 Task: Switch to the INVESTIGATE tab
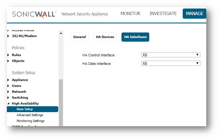[163, 14]
